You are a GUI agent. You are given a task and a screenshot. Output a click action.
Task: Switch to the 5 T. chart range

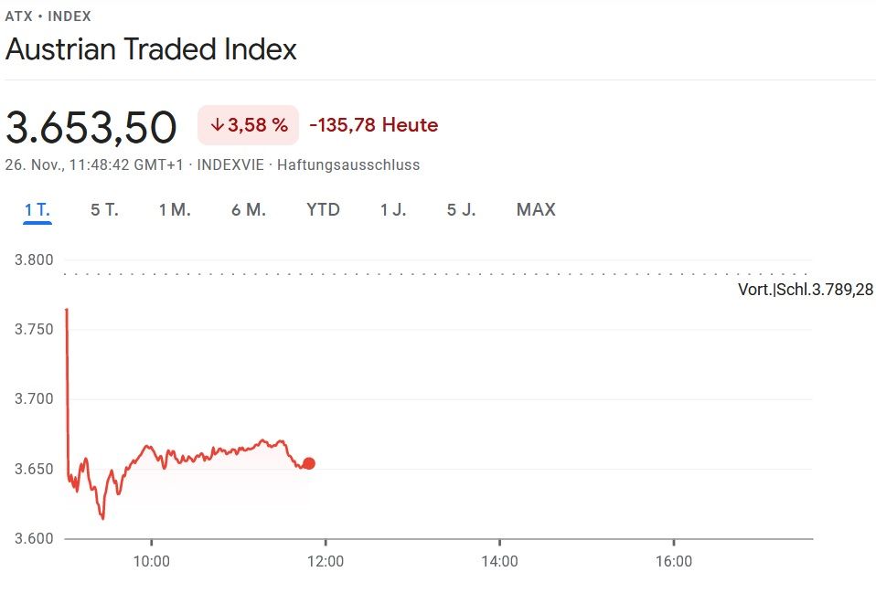click(104, 210)
